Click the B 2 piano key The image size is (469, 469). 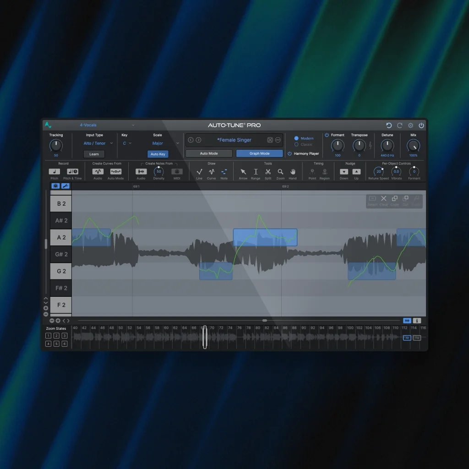click(x=61, y=204)
